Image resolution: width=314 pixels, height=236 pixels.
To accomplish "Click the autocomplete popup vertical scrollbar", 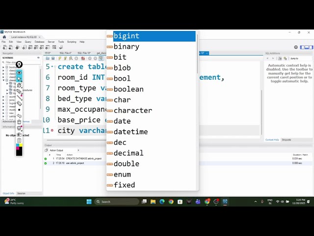I will [x=197, y=54].
